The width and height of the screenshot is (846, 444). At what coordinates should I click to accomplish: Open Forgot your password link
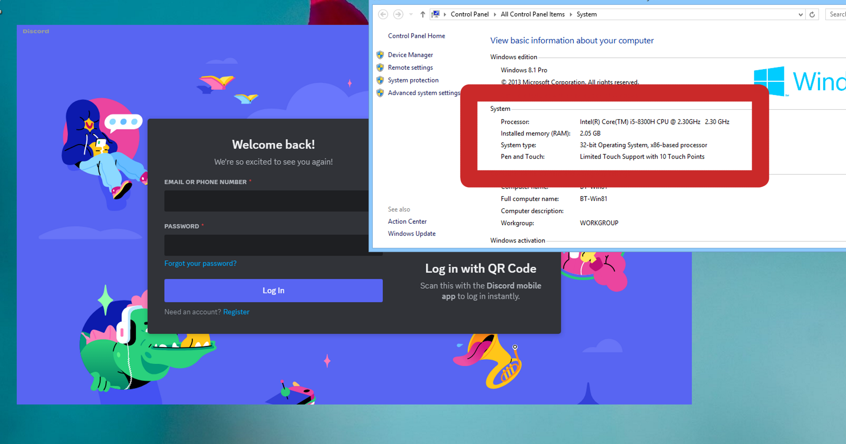(x=200, y=263)
